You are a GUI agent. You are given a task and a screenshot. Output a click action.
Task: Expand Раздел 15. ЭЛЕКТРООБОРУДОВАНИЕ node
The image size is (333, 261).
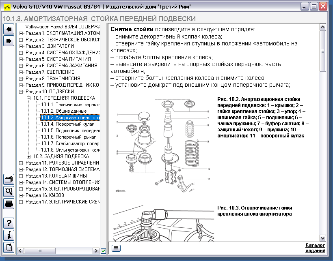(21, 189)
